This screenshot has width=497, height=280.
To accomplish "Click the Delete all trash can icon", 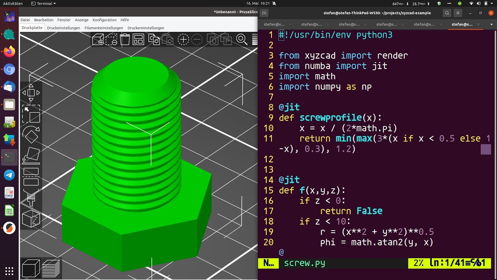I will click(x=125, y=39).
